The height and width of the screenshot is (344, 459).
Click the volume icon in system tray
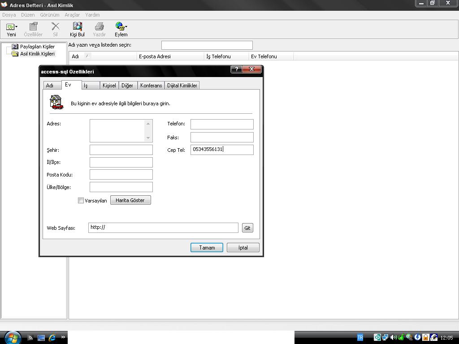[393, 337]
